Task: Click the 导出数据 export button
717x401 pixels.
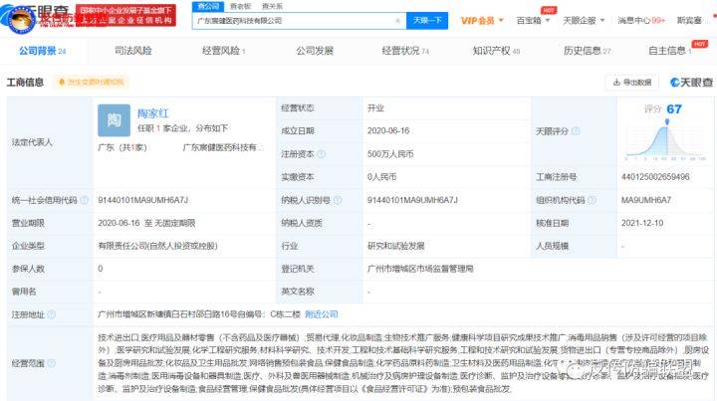Action: tap(632, 83)
